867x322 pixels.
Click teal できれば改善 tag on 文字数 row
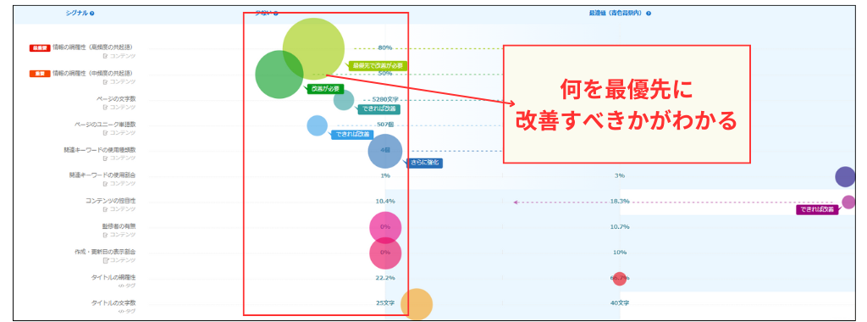tap(378, 109)
